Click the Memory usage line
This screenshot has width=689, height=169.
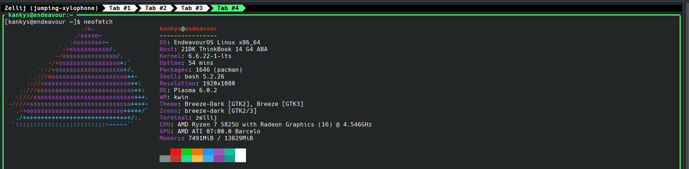coord(206,138)
